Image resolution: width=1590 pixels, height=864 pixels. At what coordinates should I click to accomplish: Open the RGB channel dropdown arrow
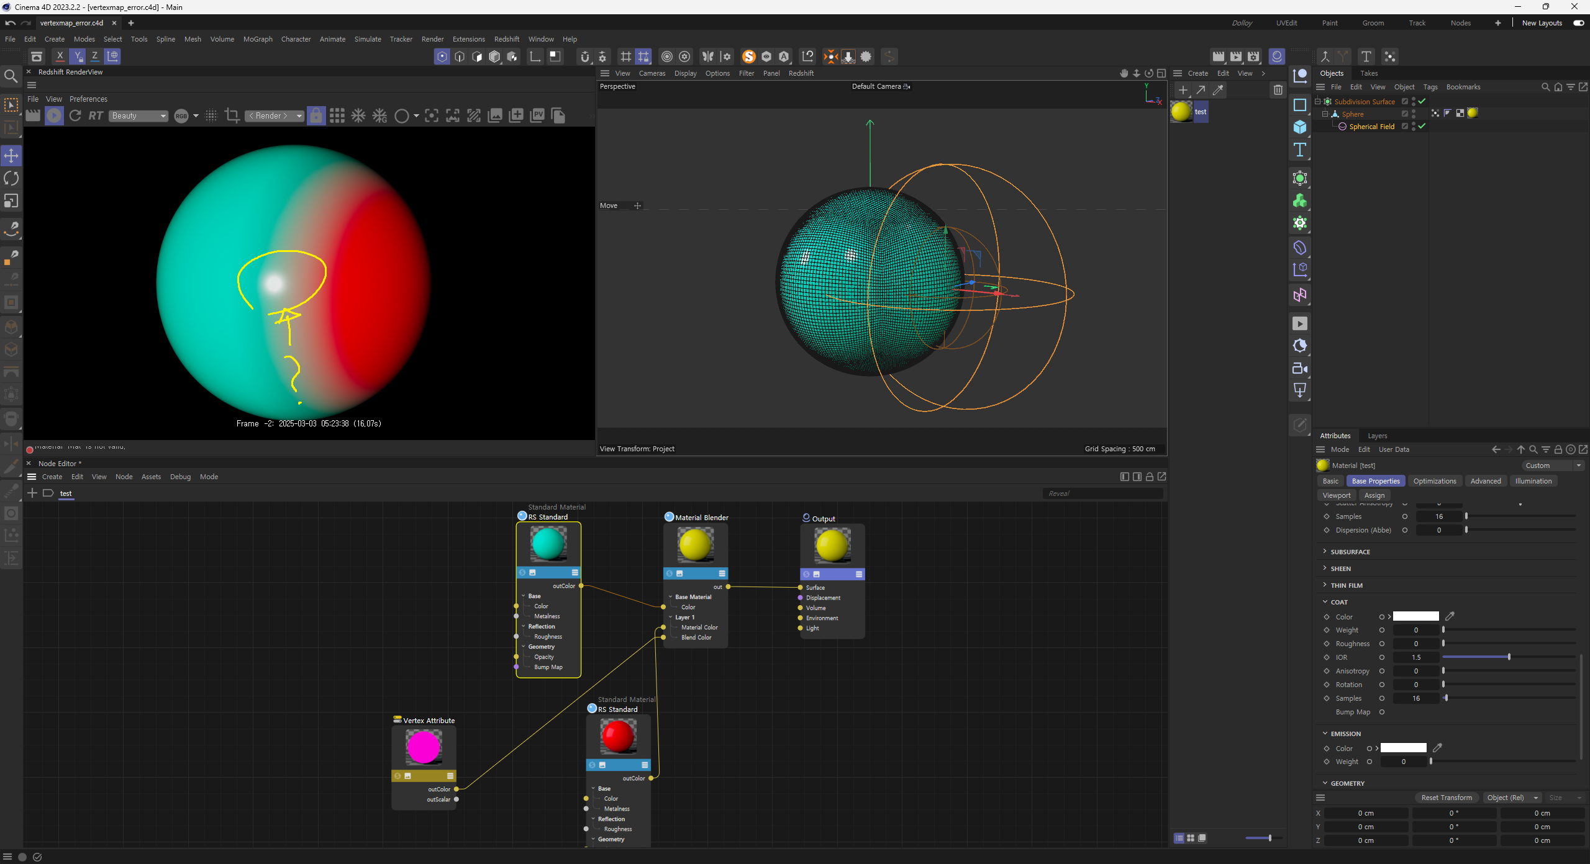click(x=196, y=115)
